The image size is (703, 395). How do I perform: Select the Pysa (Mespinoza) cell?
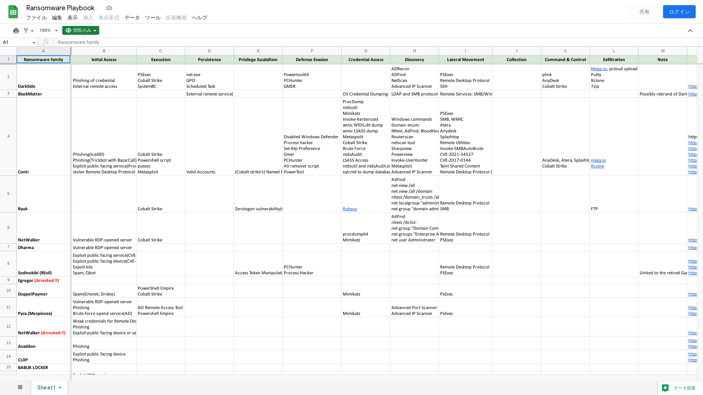[44, 307]
